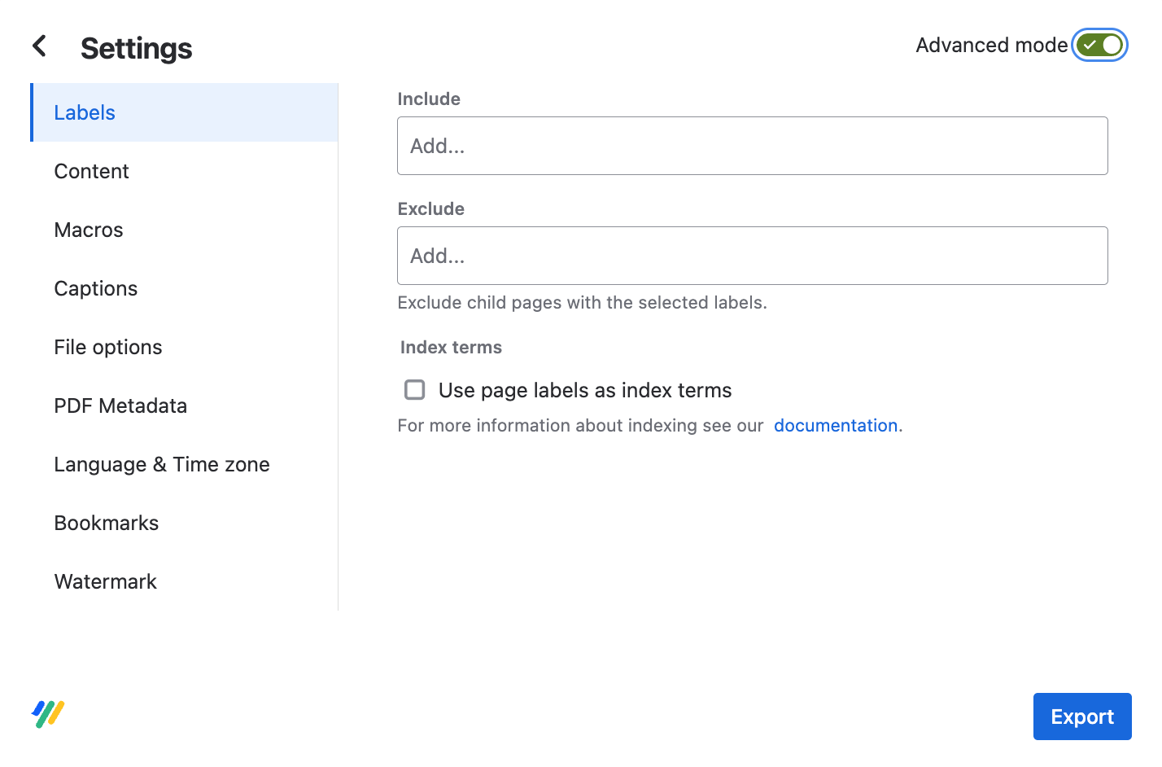Click the Advanced mode label
The height and width of the screenshot is (767, 1162).
pyautogui.click(x=991, y=45)
